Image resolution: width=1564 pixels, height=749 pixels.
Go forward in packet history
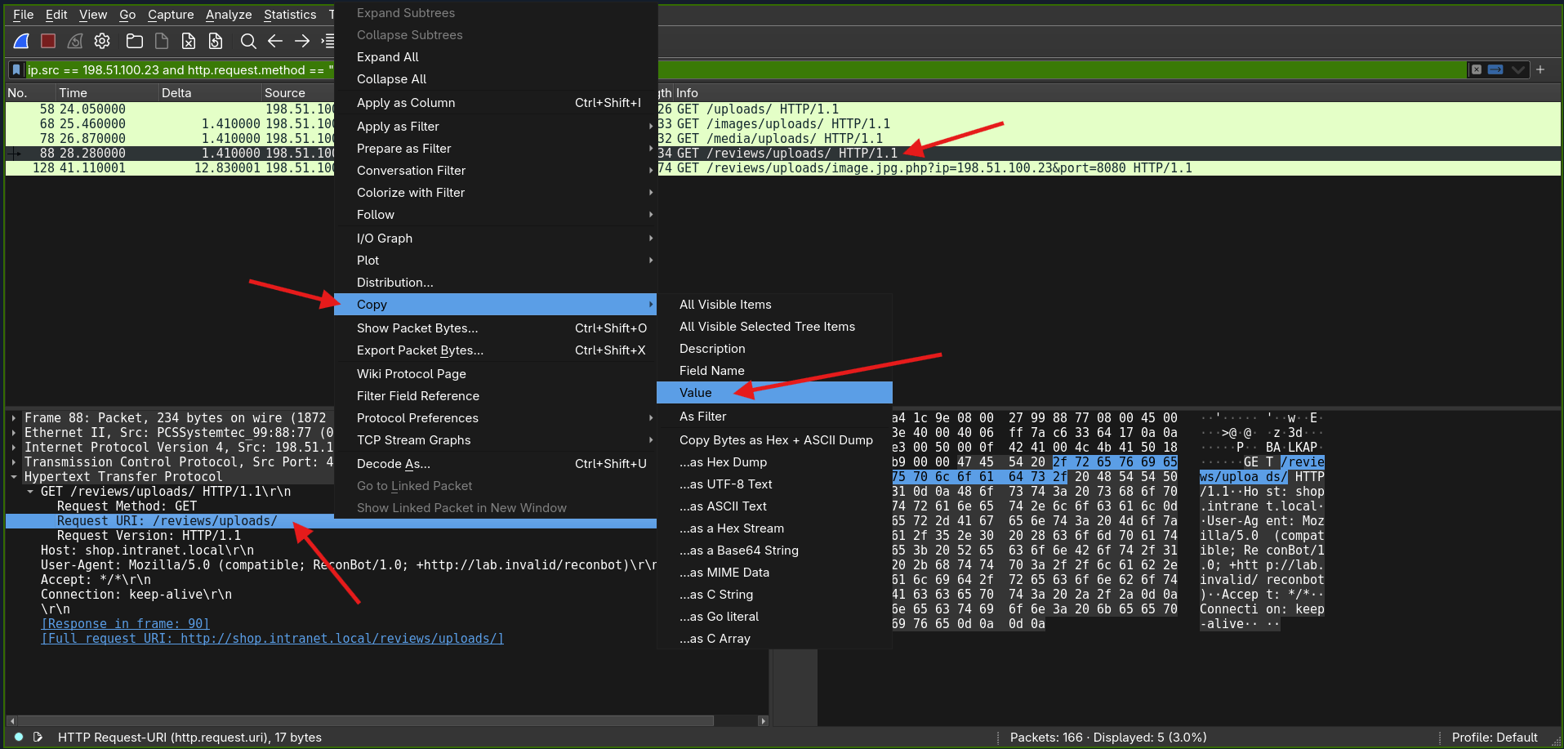coord(302,41)
